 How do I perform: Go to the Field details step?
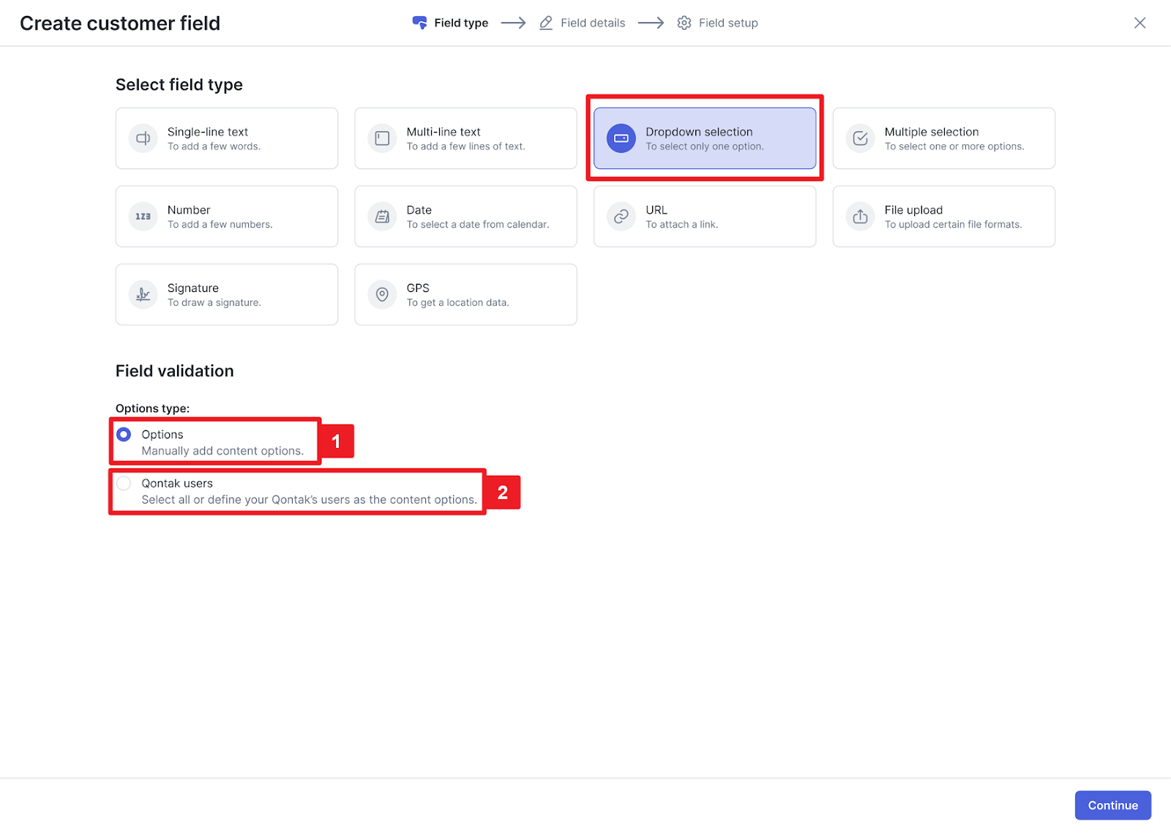pos(583,23)
